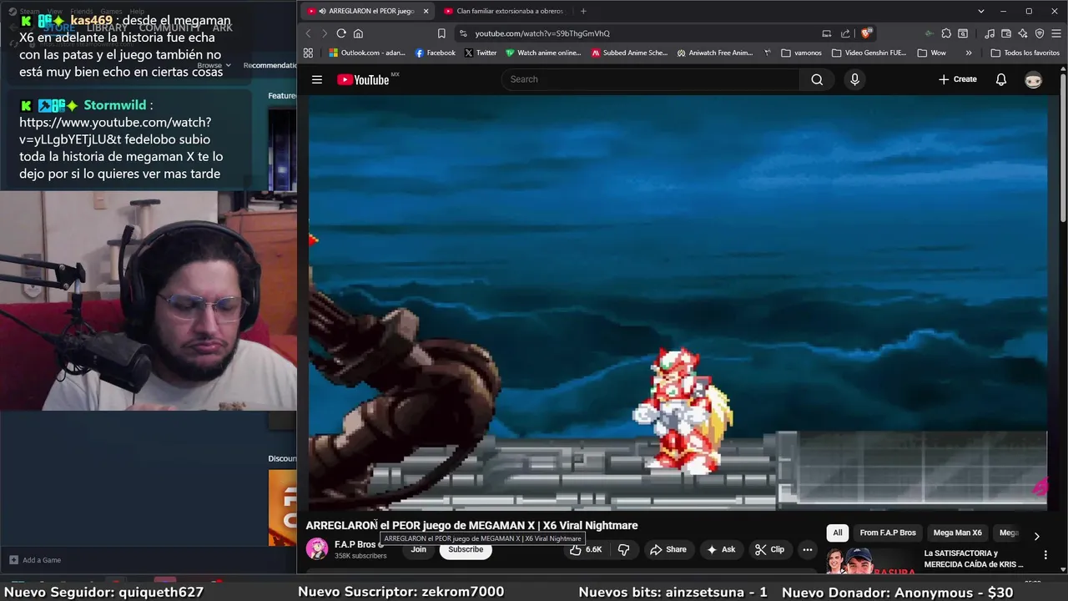
Task: Click the Share button under video
Action: 668,549
